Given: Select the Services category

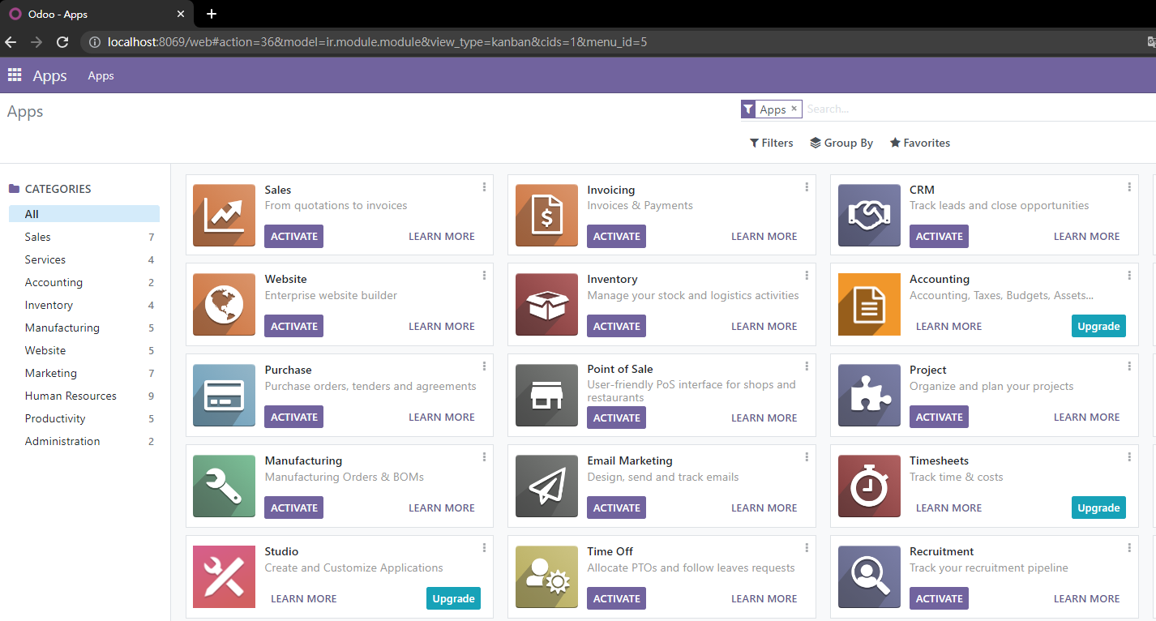Looking at the screenshot, I should coord(84,259).
